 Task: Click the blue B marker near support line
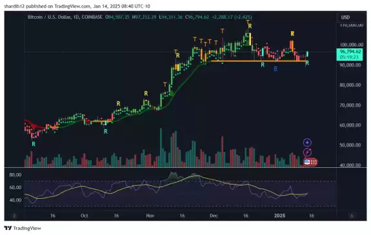click(x=276, y=69)
